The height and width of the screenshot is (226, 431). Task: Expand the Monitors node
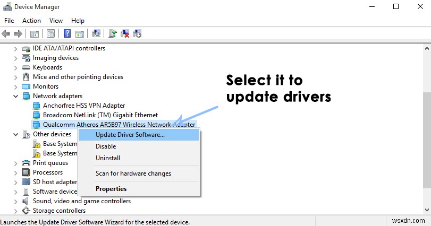[x=15, y=87]
